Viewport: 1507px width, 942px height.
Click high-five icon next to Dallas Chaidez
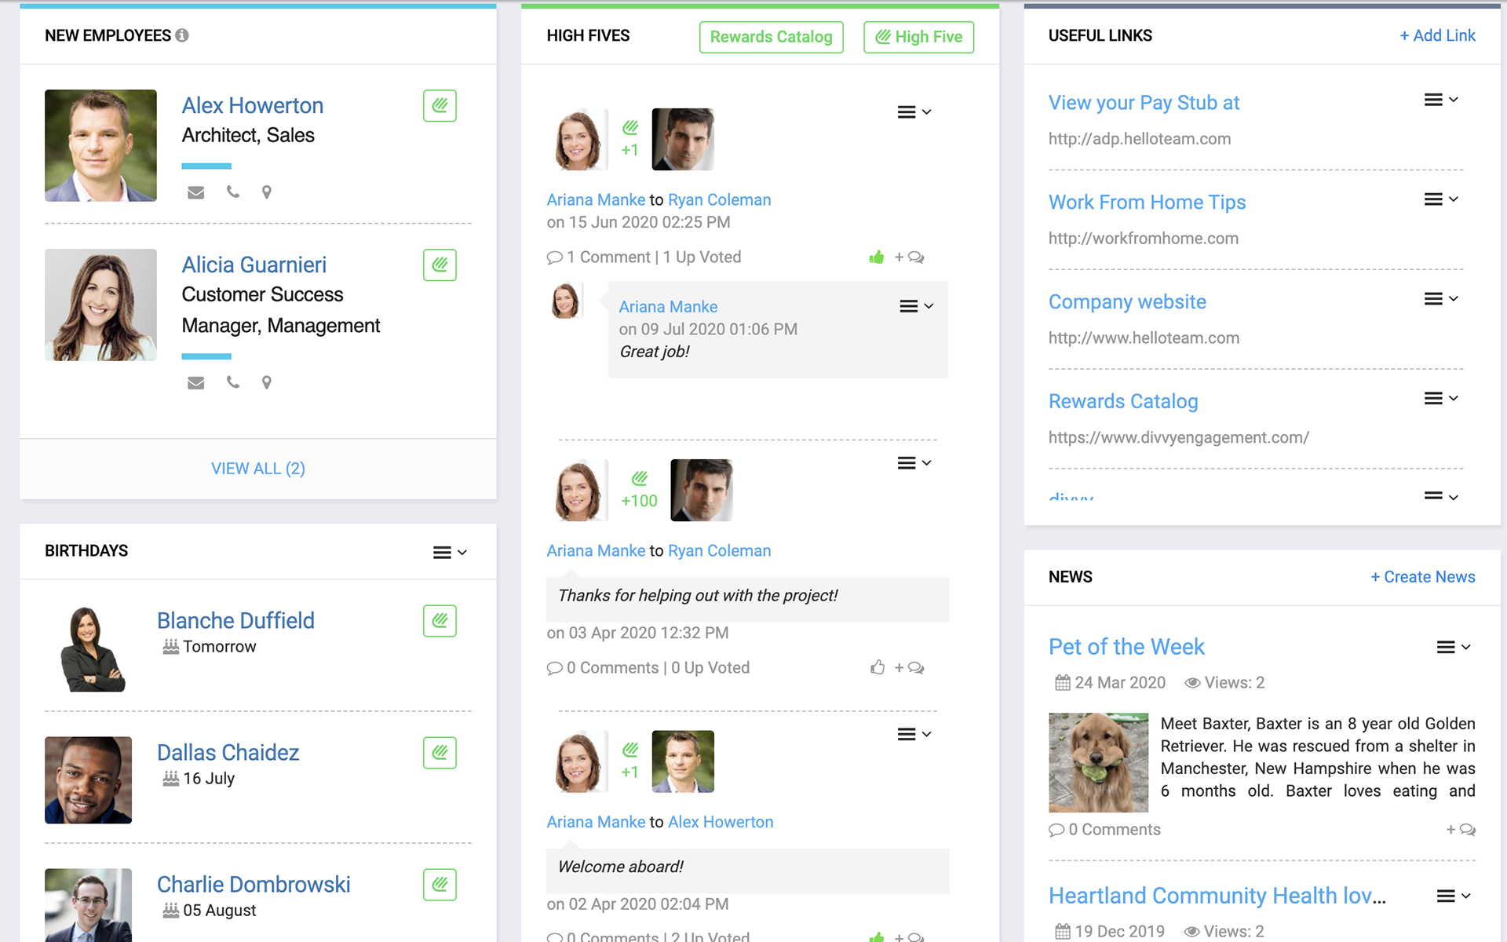(x=440, y=753)
